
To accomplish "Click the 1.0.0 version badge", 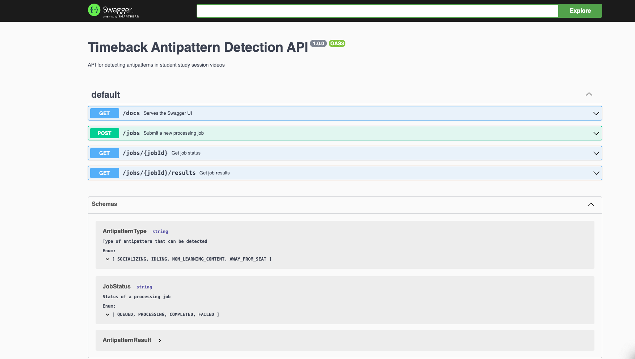I will click(318, 43).
